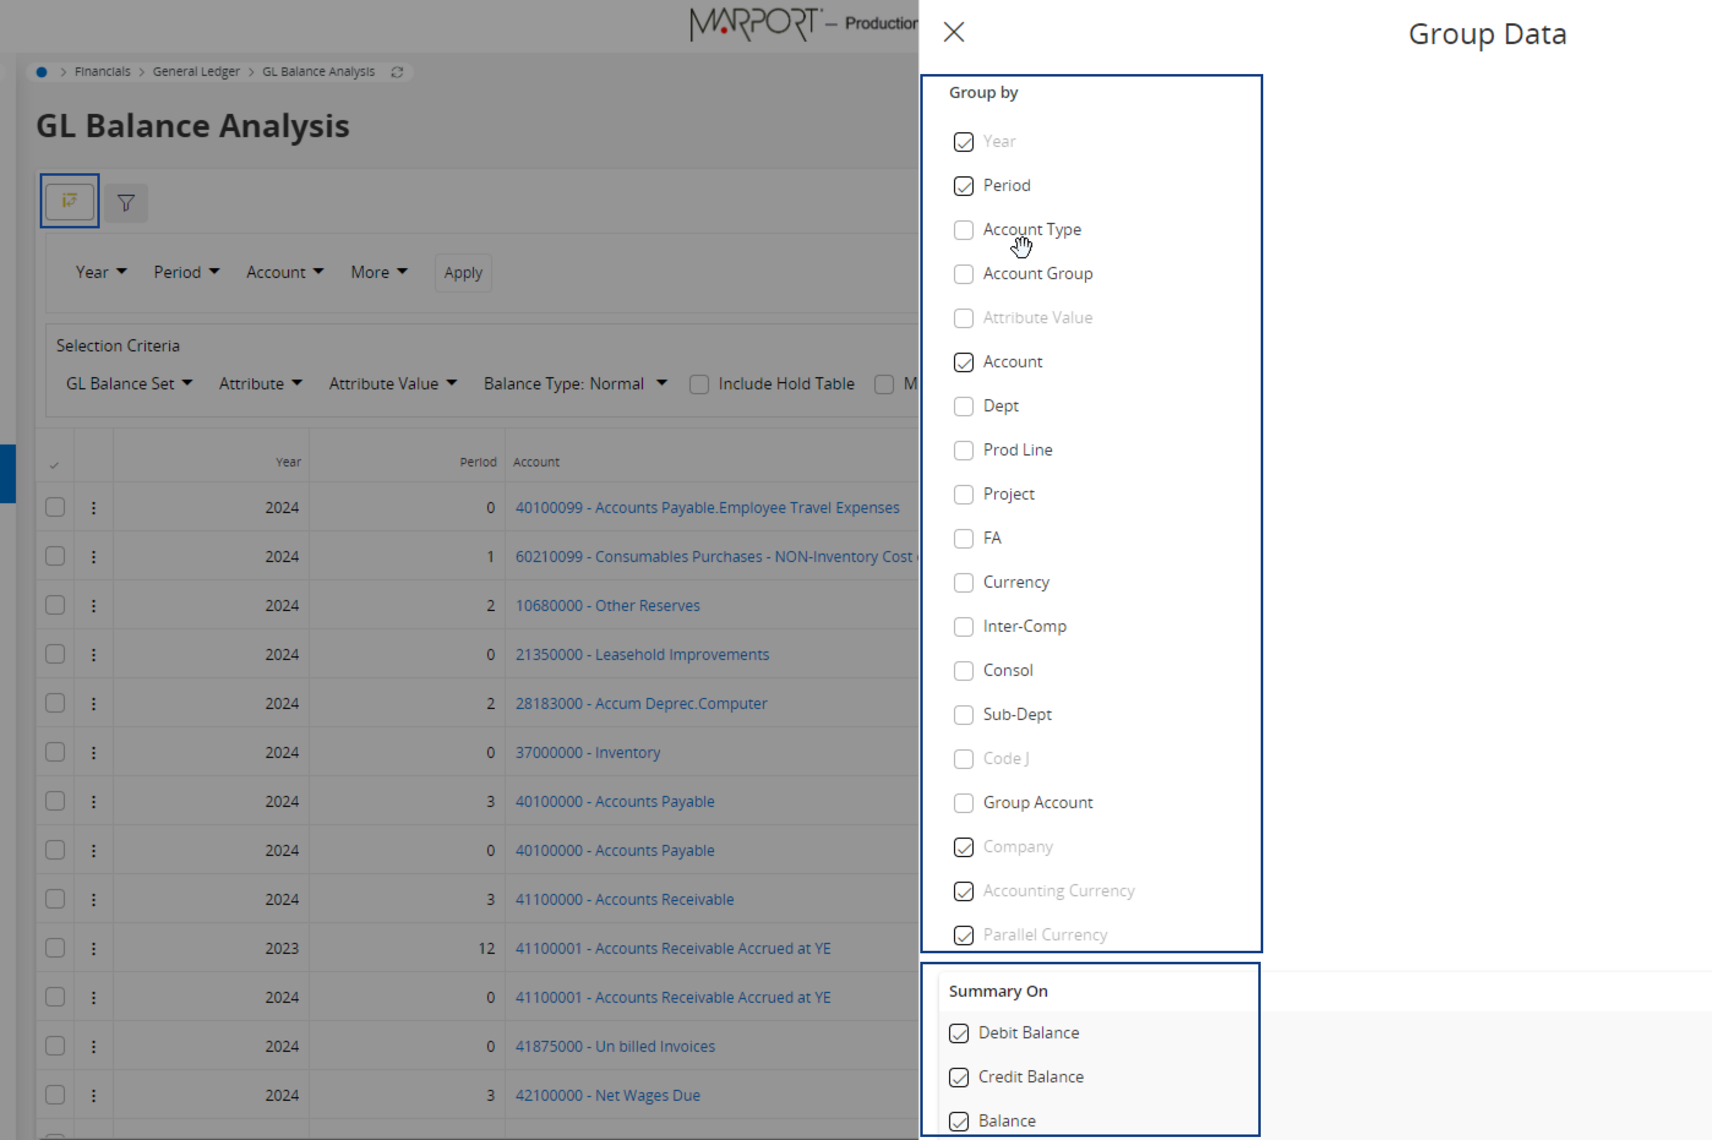The image size is (1712, 1140).
Task: Open the filter funnel icon
Action: [126, 203]
